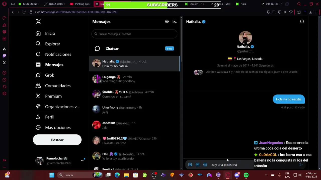Image resolution: width=321 pixels, height=180 pixels.
Task: Open message settings gear icon
Action: click(167, 21)
